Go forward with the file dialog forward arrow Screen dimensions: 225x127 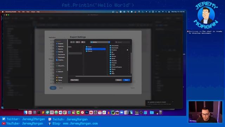(x=73, y=42)
